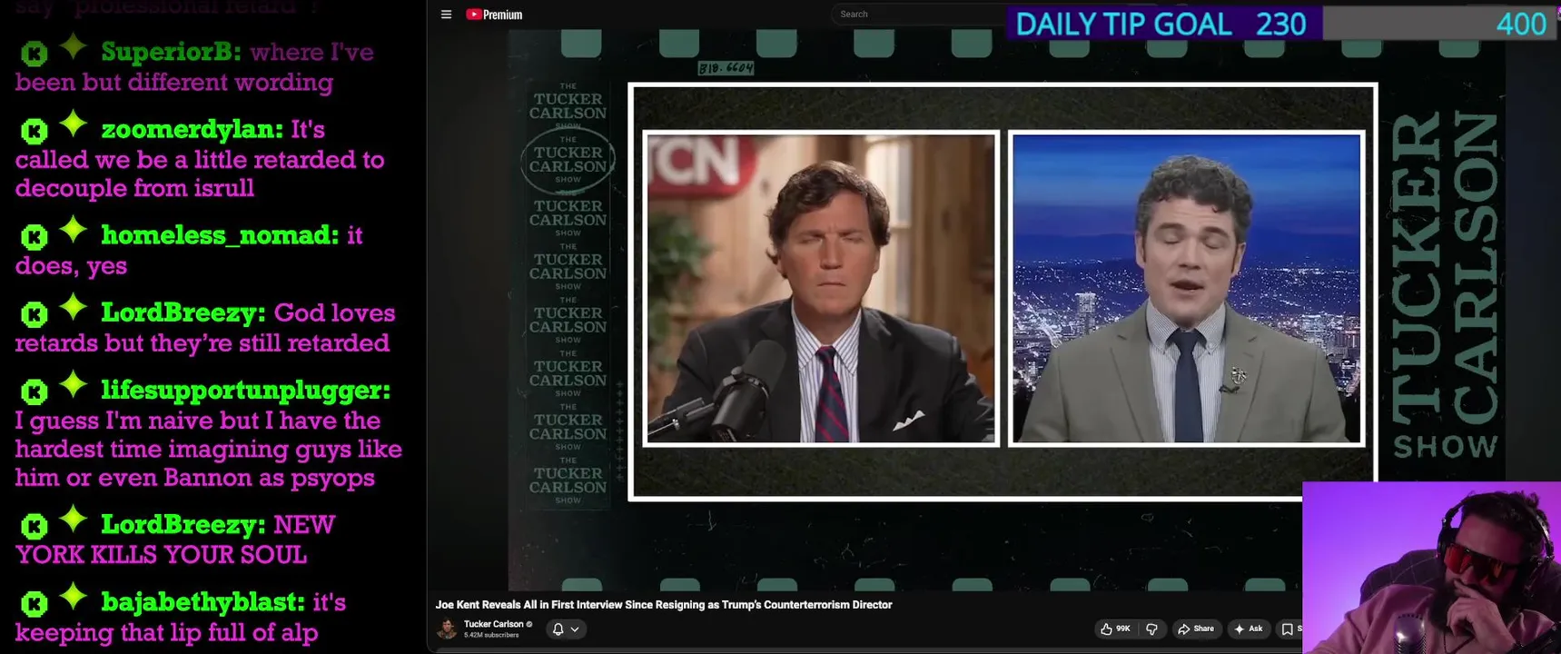1561x654 pixels.
Task: Click the Save bookmark icon
Action: [x=1288, y=629]
